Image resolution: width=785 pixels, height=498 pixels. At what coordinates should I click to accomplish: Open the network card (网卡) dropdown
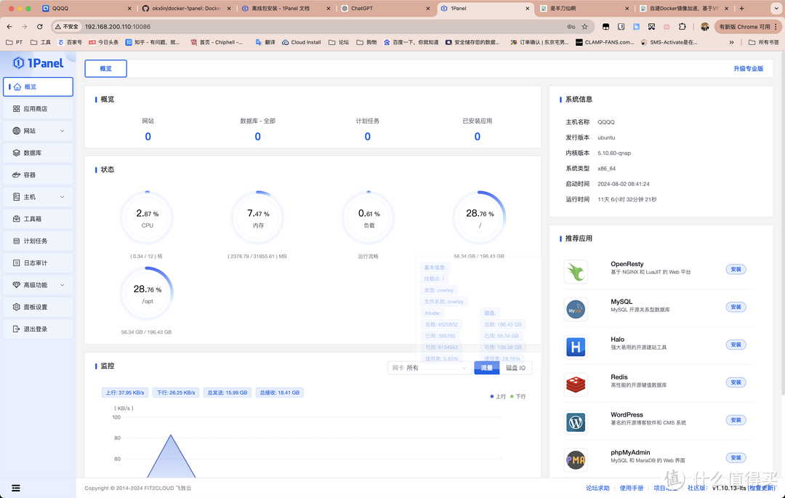pyautogui.click(x=429, y=368)
